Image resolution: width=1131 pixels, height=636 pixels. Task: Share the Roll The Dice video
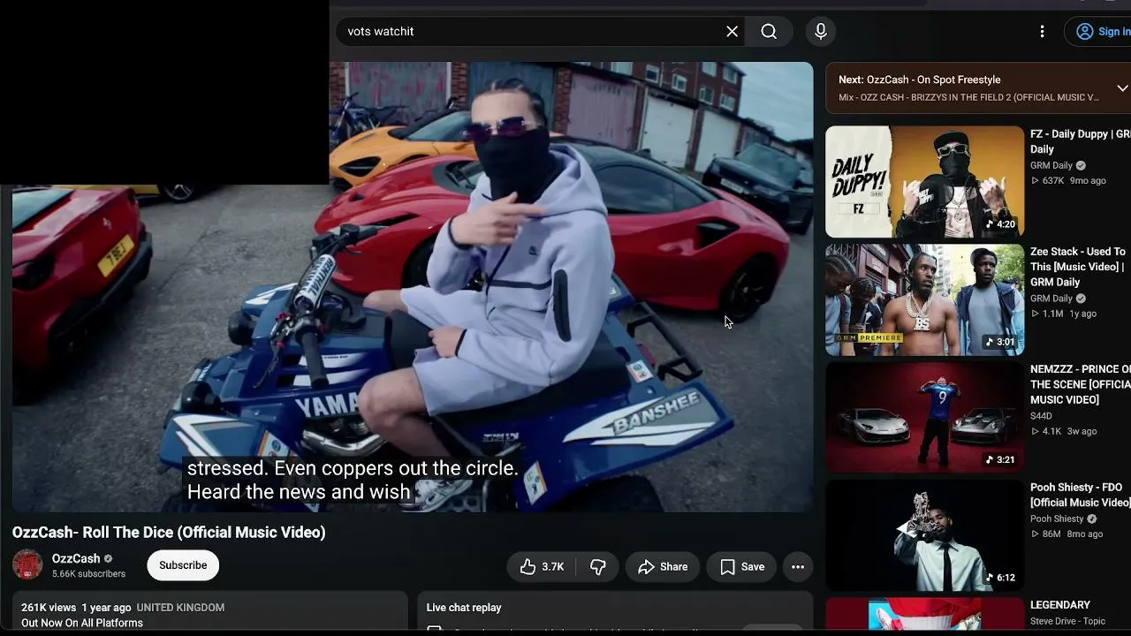[663, 567]
